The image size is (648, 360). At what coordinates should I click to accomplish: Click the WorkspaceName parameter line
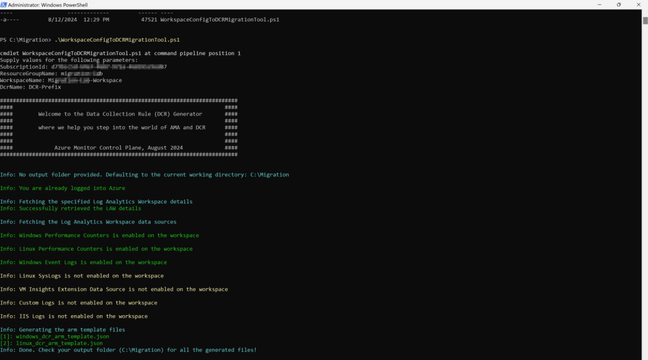point(61,80)
